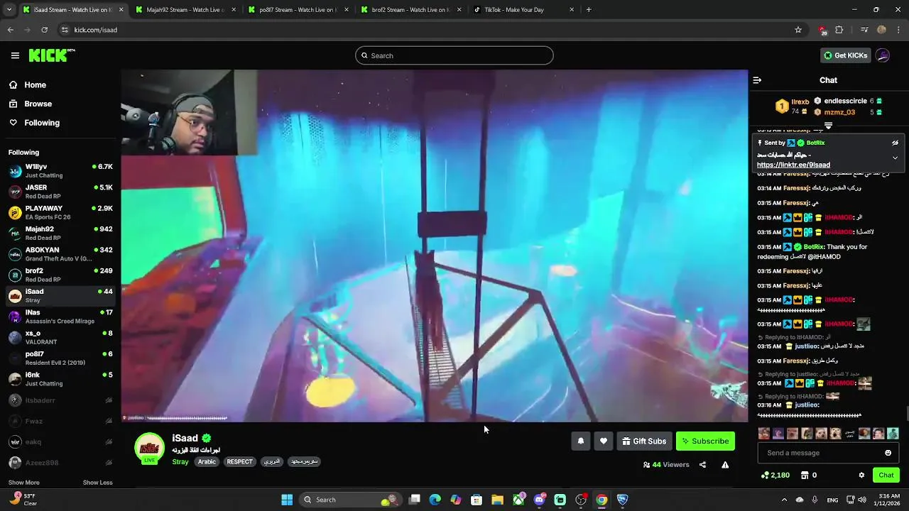Screen dimensions: 909x511
Task: Click the linktr.ee/9lsaad link
Action: pyautogui.click(x=793, y=165)
